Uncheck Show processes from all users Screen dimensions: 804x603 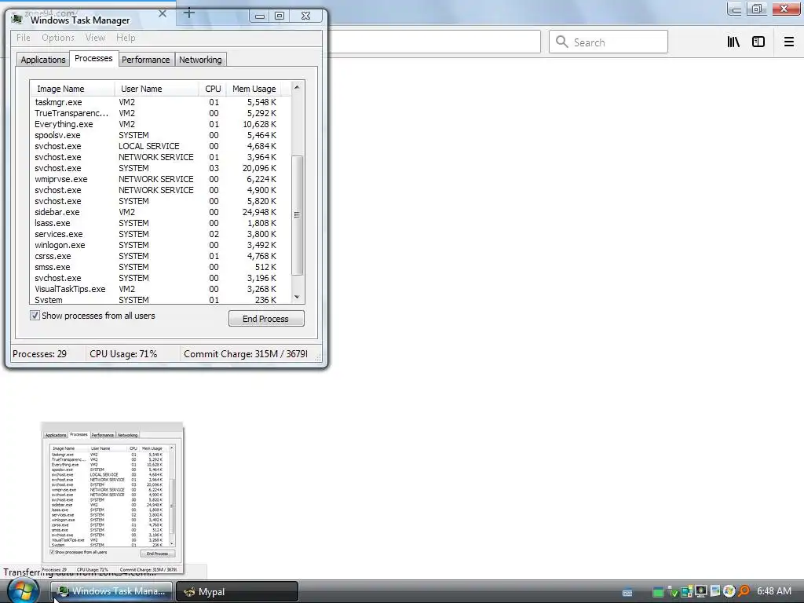[x=35, y=316]
